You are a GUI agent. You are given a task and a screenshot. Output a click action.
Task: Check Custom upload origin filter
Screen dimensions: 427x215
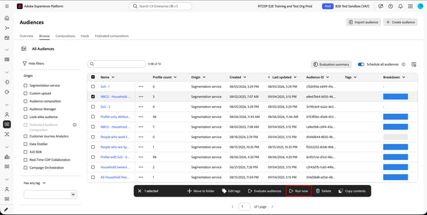coord(26,94)
